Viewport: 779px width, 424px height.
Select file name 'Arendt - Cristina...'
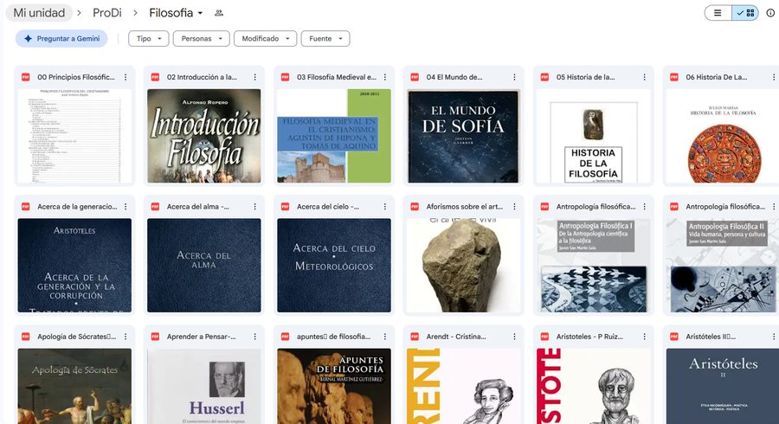[x=456, y=337]
